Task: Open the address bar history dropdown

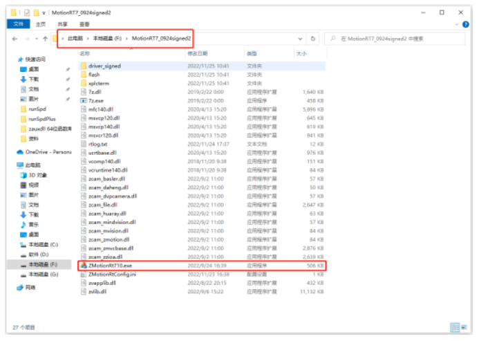Action: [300, 39]
